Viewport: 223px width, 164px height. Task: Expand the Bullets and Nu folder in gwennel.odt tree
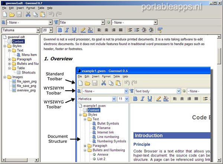point(9,64)
